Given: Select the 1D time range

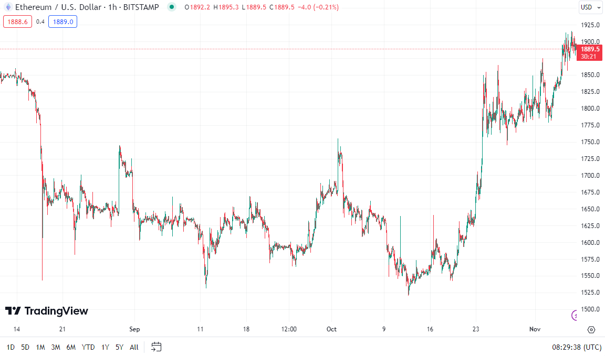Looking at the screenshot, I should click(11, 347).
